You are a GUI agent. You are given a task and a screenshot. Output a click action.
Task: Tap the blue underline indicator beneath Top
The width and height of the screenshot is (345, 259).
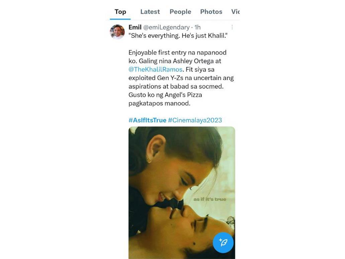click(x=120, y=19)
